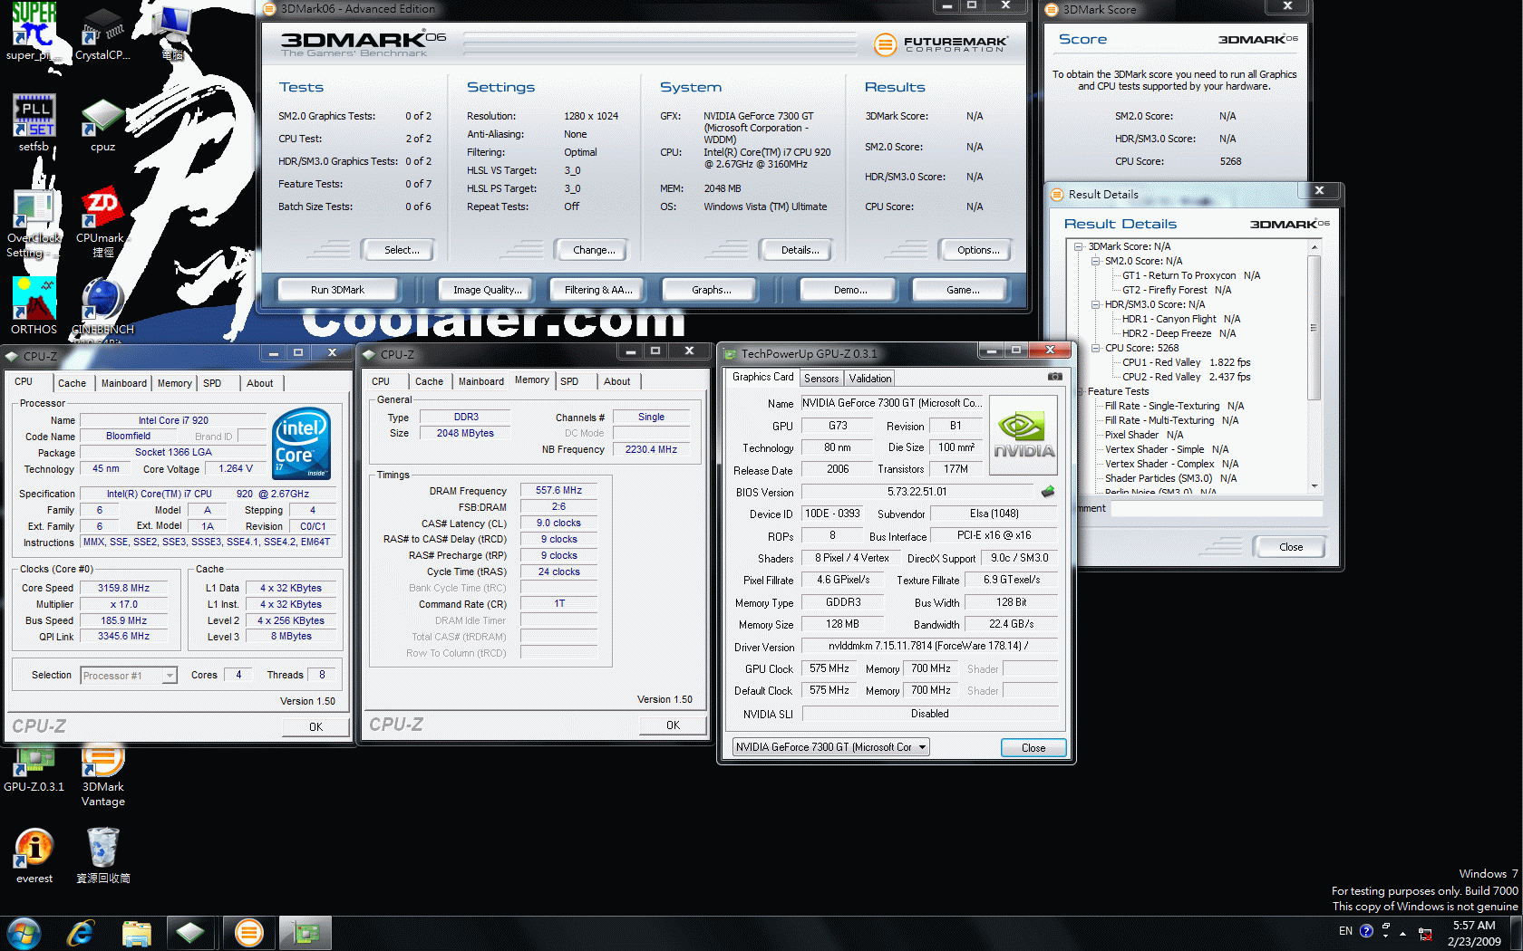Select HDR2 - Deep Freeze tree row

point(1179,333)
